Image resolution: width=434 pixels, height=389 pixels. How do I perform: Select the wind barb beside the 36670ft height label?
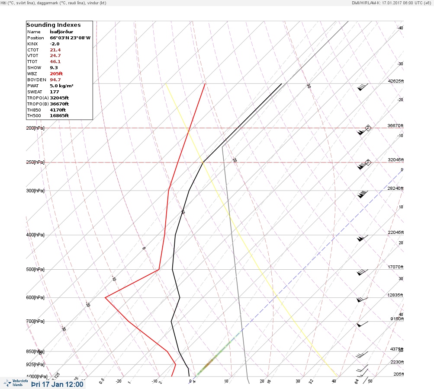tap(363, 131)
